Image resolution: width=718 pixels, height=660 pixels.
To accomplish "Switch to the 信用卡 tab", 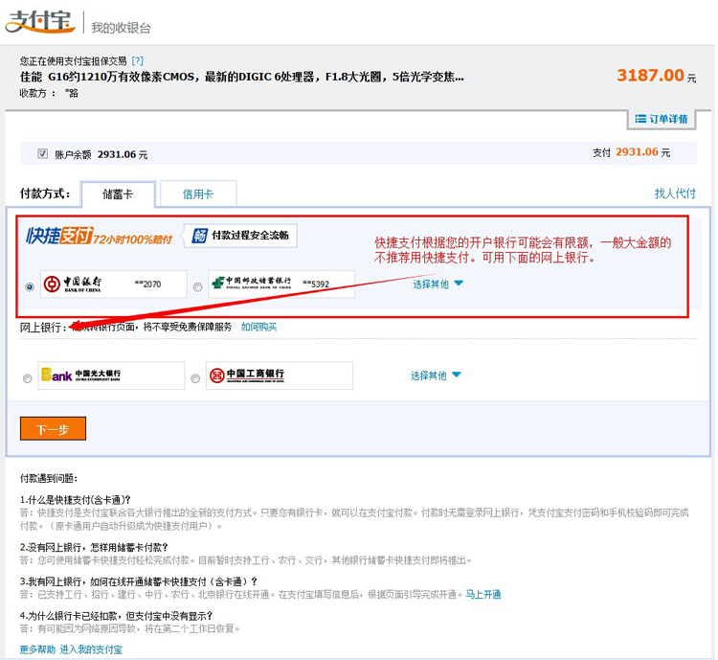I will point(198,194).
